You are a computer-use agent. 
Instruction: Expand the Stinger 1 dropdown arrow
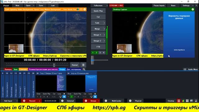(x=104, y=35)
